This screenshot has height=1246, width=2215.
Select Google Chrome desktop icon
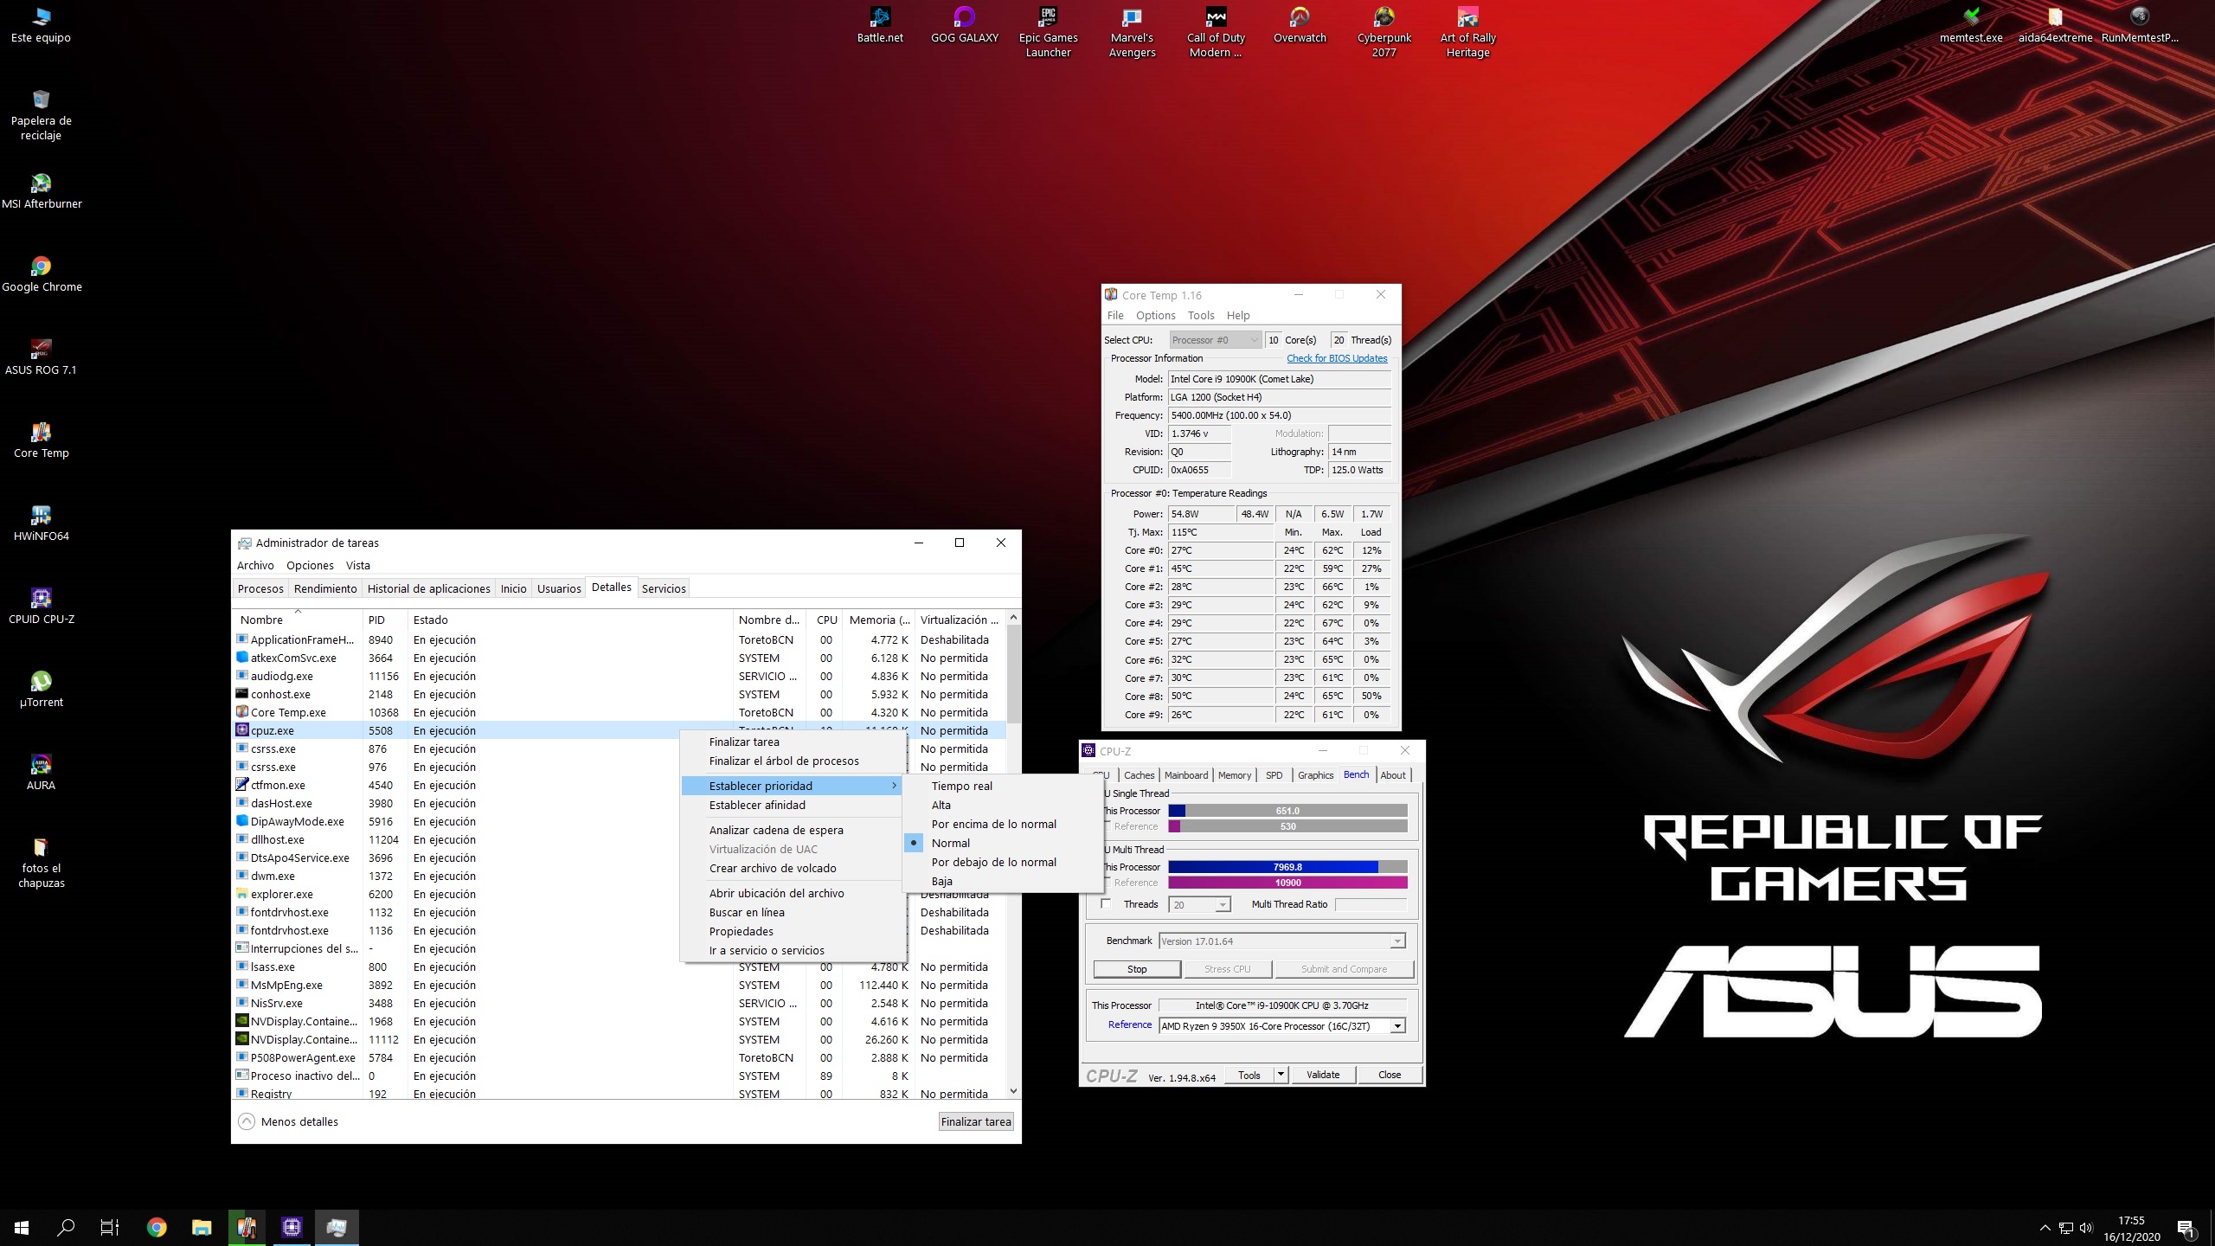[x=41, y=274]
